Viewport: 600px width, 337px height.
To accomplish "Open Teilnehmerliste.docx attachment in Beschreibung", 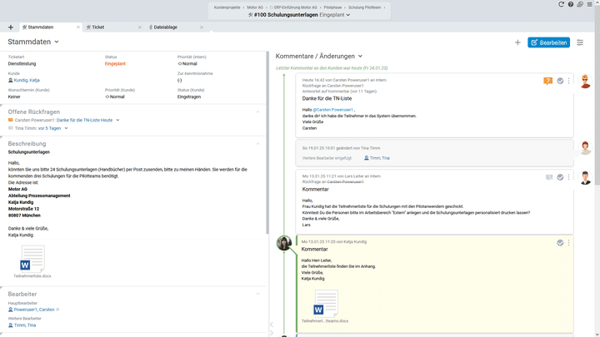I will pos(32,260).
